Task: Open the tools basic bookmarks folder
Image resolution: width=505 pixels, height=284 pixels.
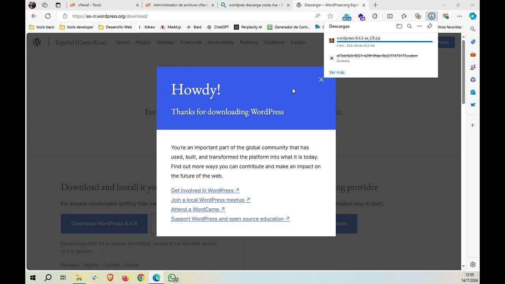Action: (x=42, y=27)
